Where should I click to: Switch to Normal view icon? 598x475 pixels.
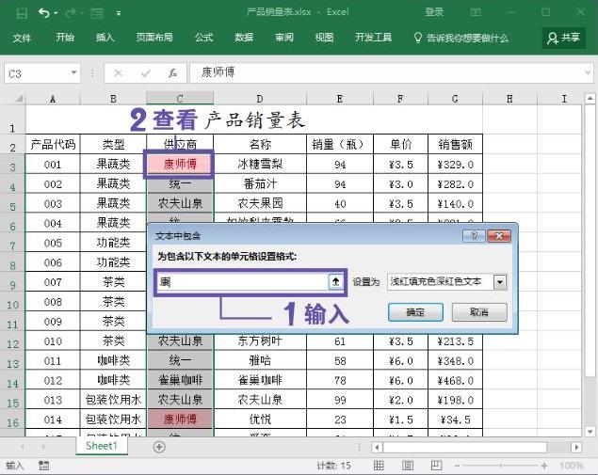click(x=379, y=465)
